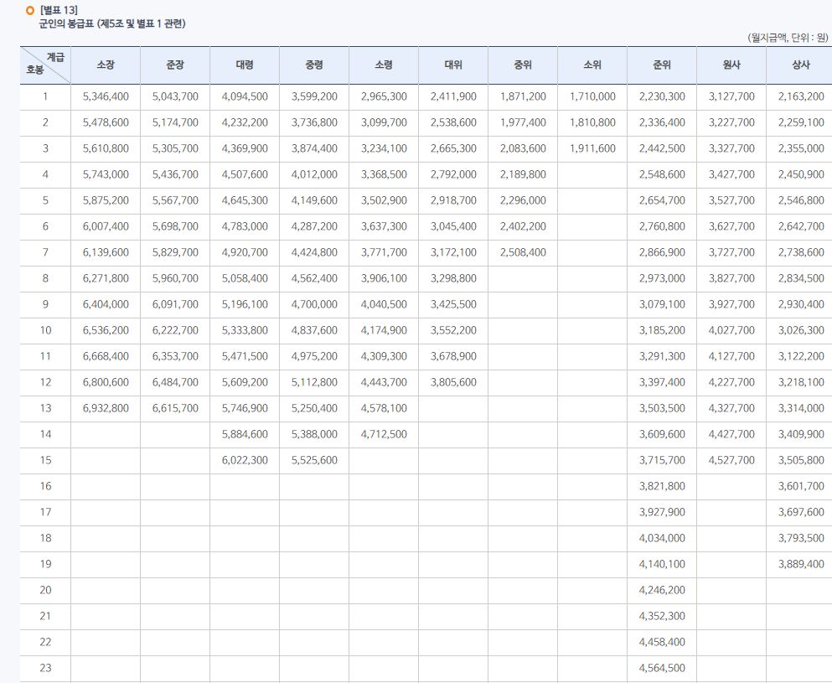Click the row number 15 in 호봉 column
Viewport: 832px width, 683px height.
click(45, 461)
